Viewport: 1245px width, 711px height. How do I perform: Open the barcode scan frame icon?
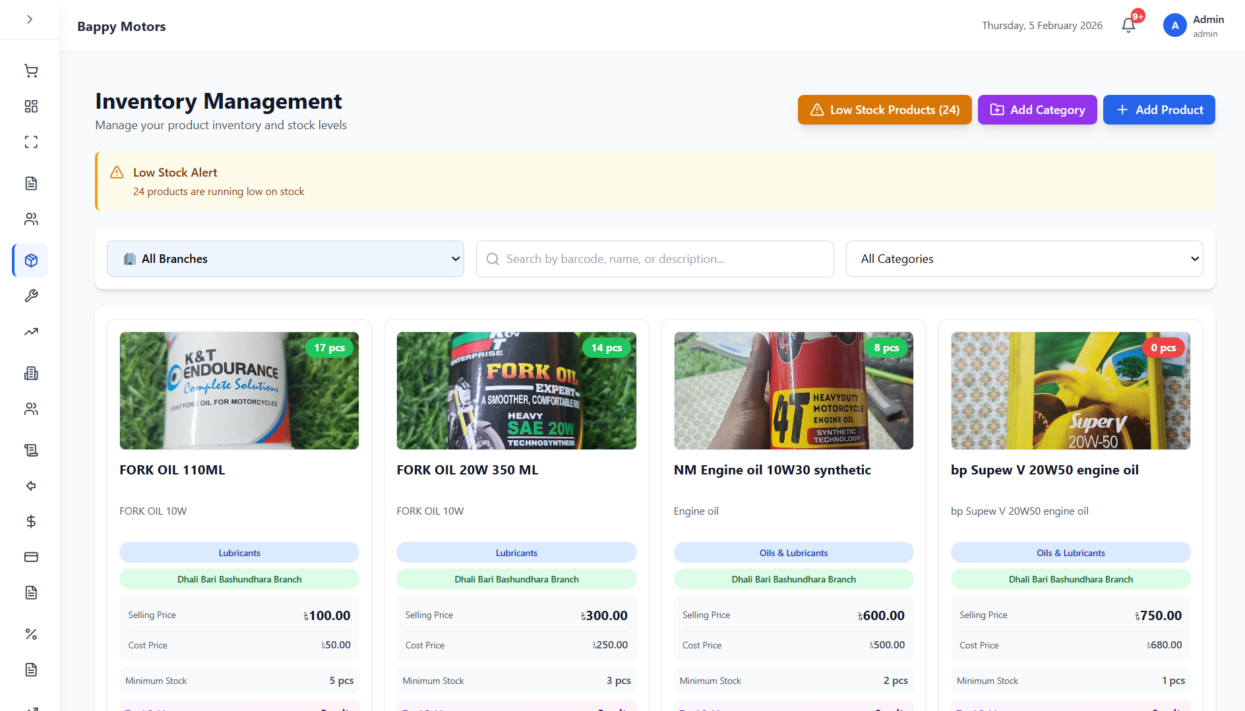click(31, 142)
